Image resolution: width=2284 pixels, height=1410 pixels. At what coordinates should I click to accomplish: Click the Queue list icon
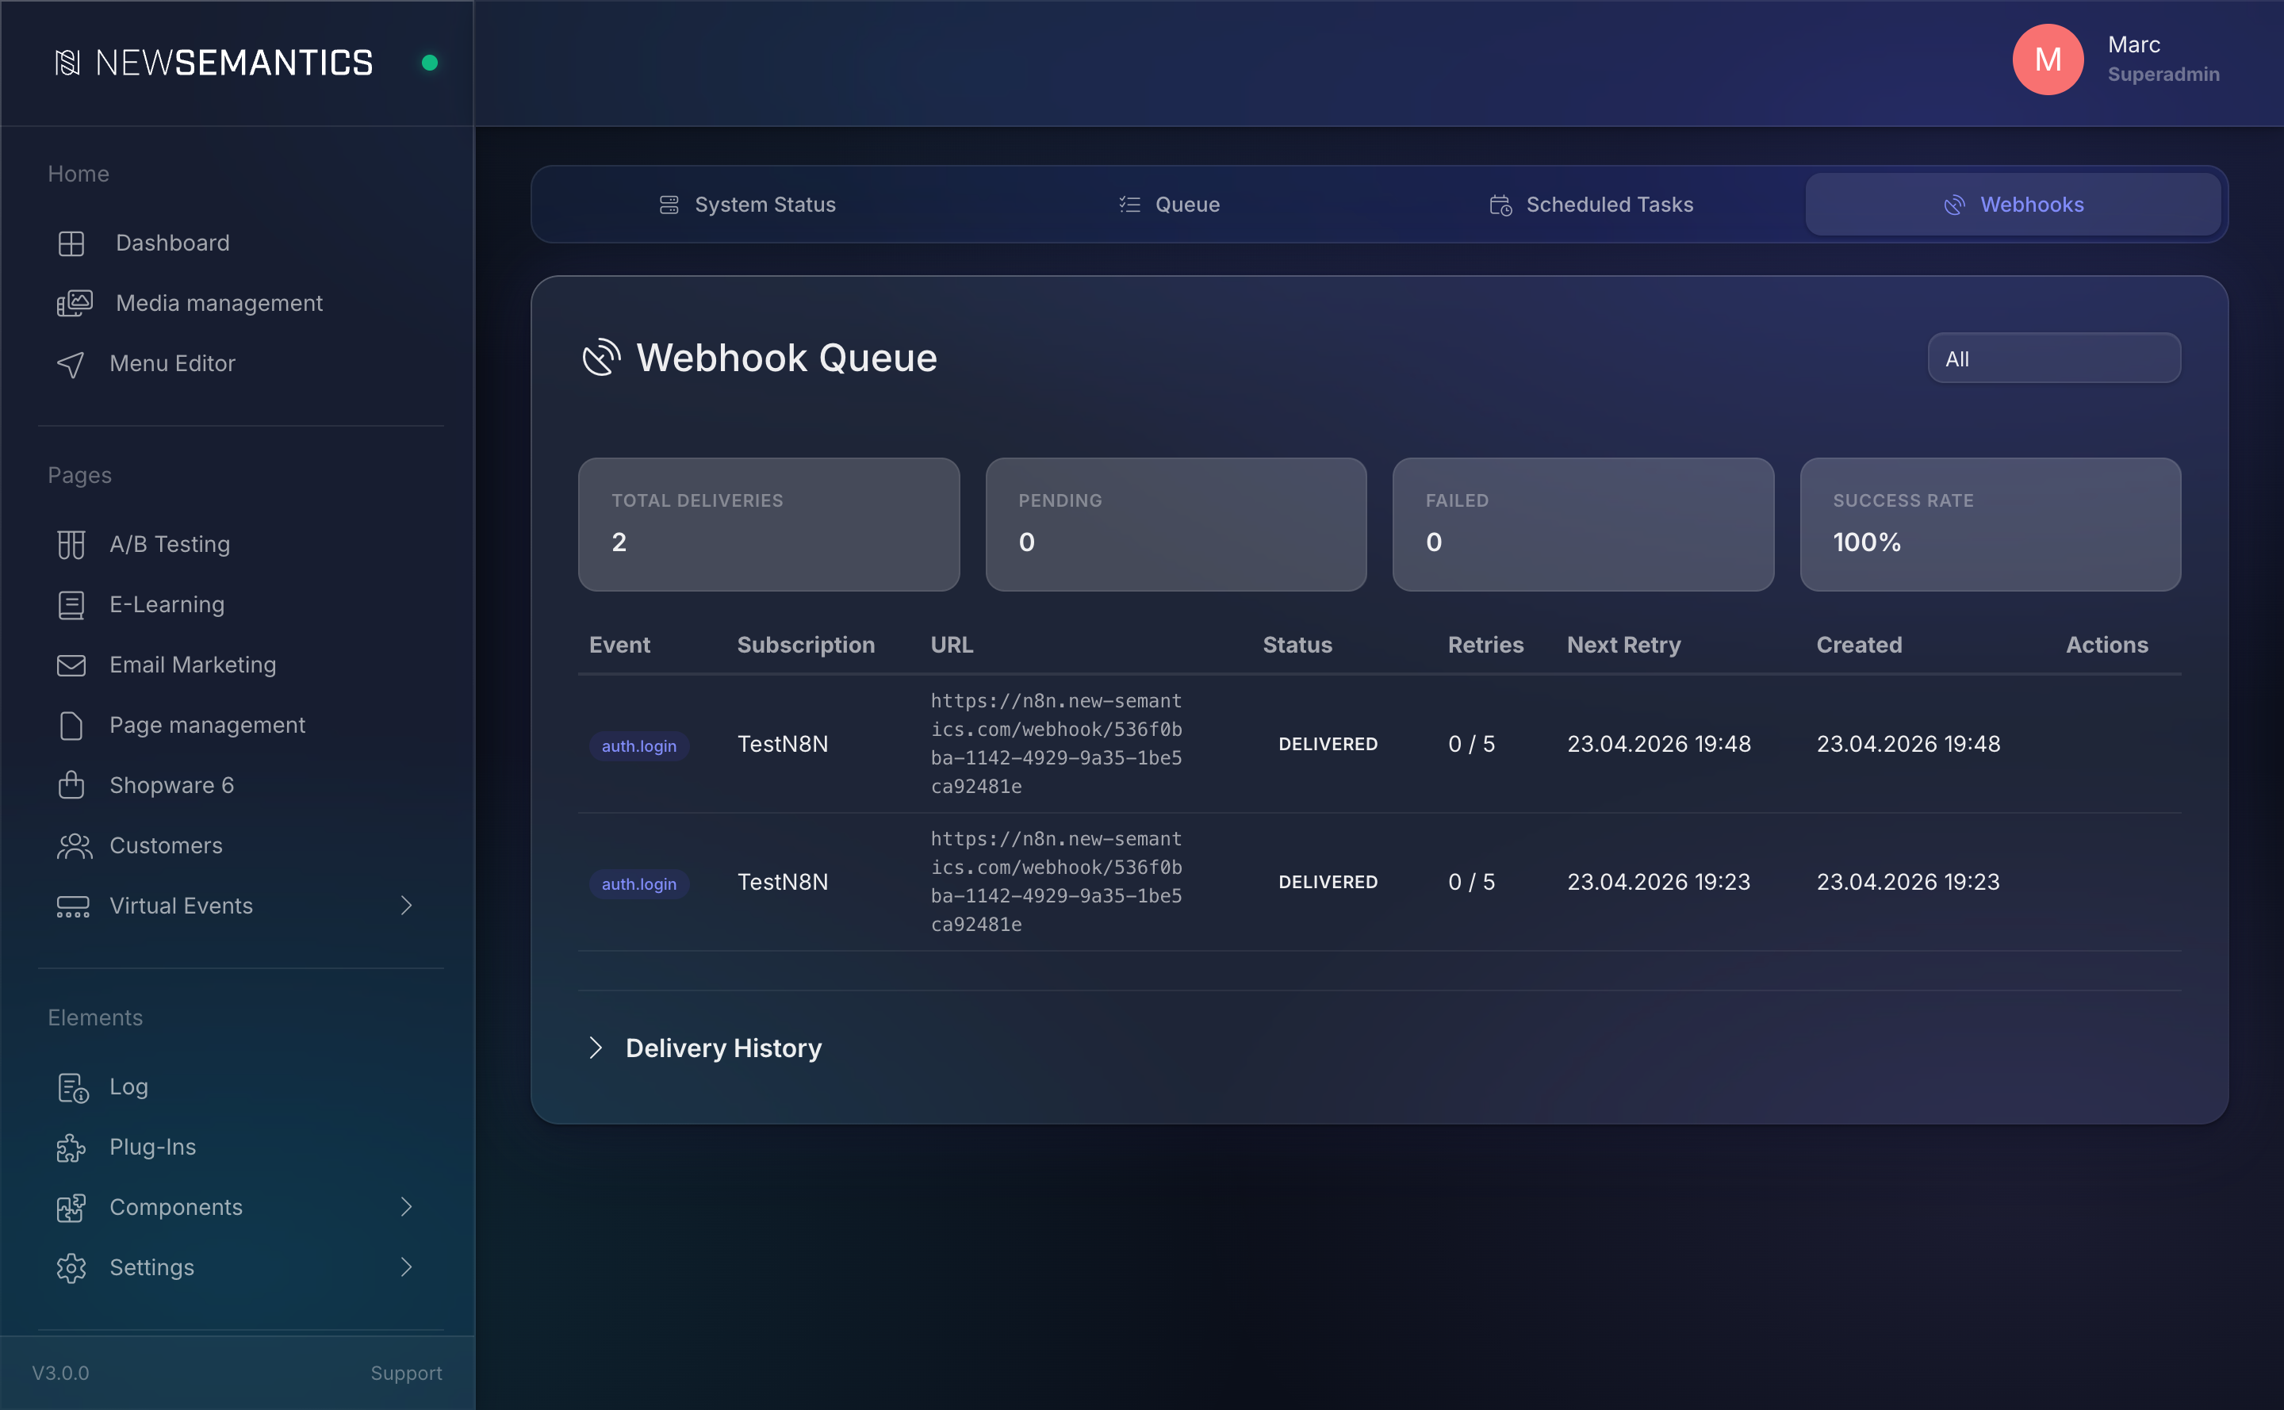tap(1129, 205)
